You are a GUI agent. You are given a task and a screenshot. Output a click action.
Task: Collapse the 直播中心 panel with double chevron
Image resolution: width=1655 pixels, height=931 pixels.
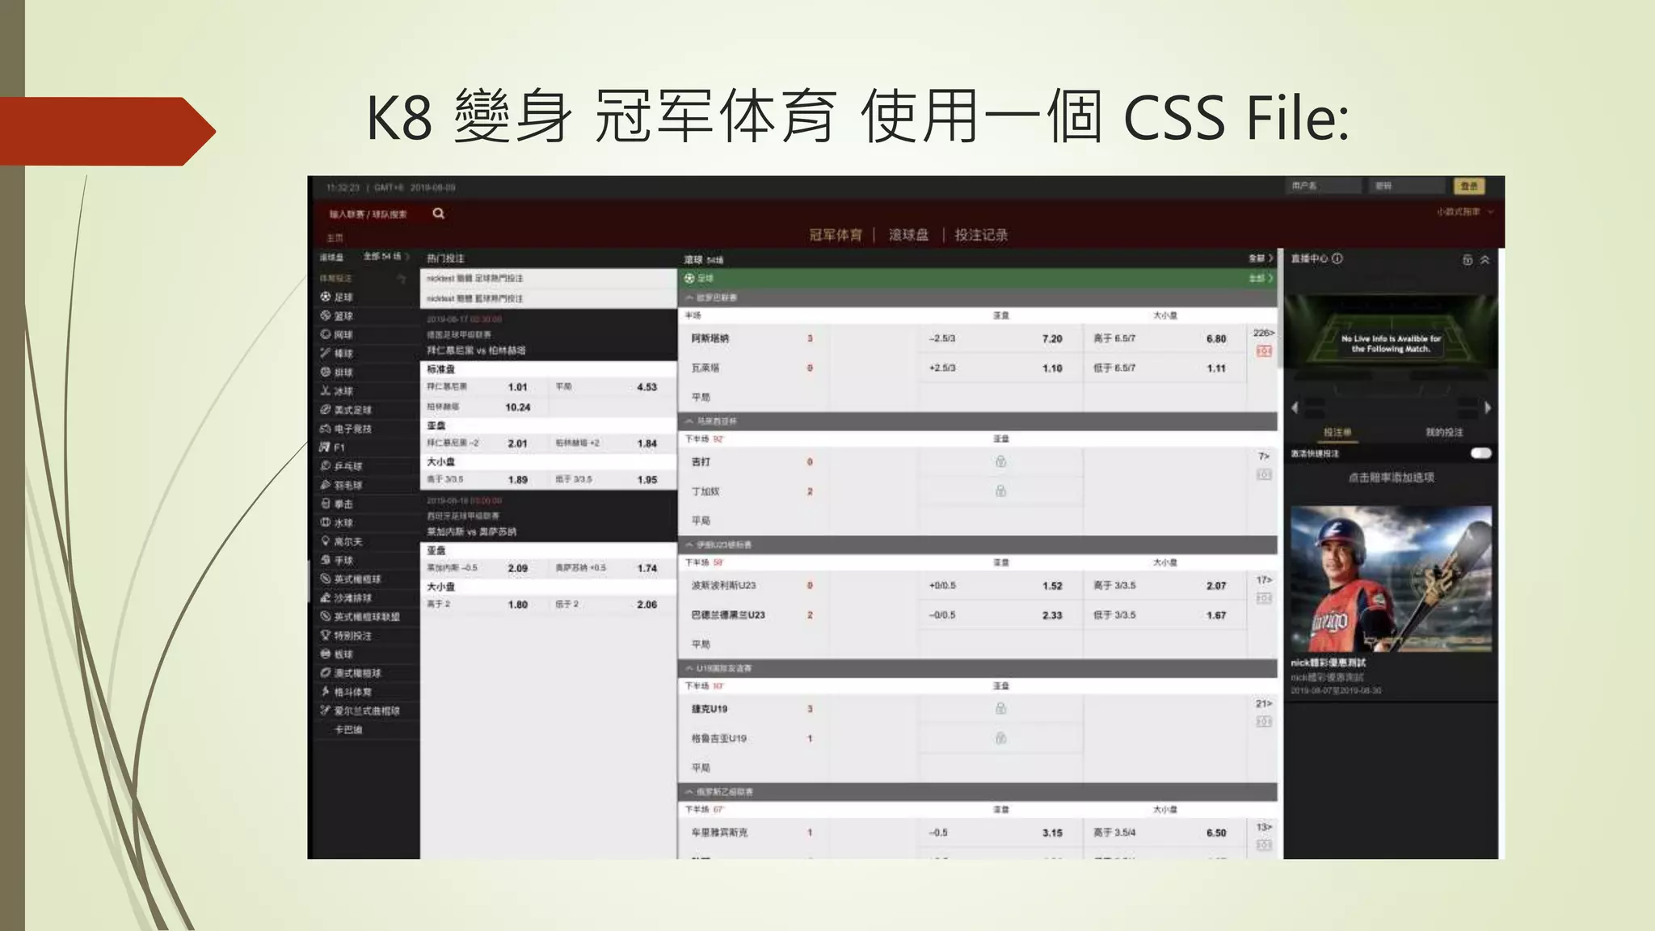(x=1484, y=259)
